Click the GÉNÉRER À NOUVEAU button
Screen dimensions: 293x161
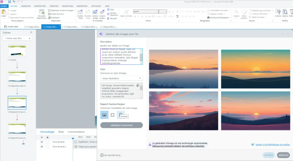point(121,125)
